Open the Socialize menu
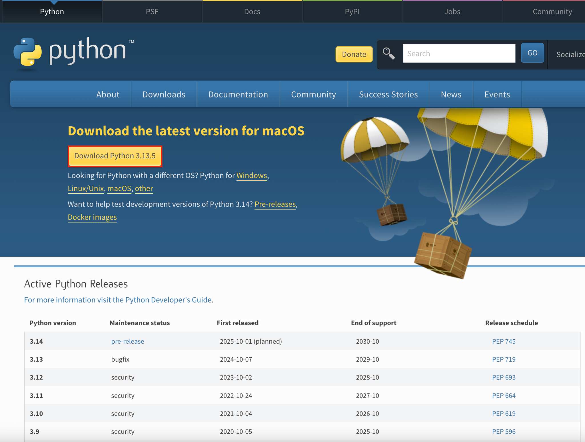Image resolution: width=585 pixels, height=442 pixels. click(x=570, y=54)
